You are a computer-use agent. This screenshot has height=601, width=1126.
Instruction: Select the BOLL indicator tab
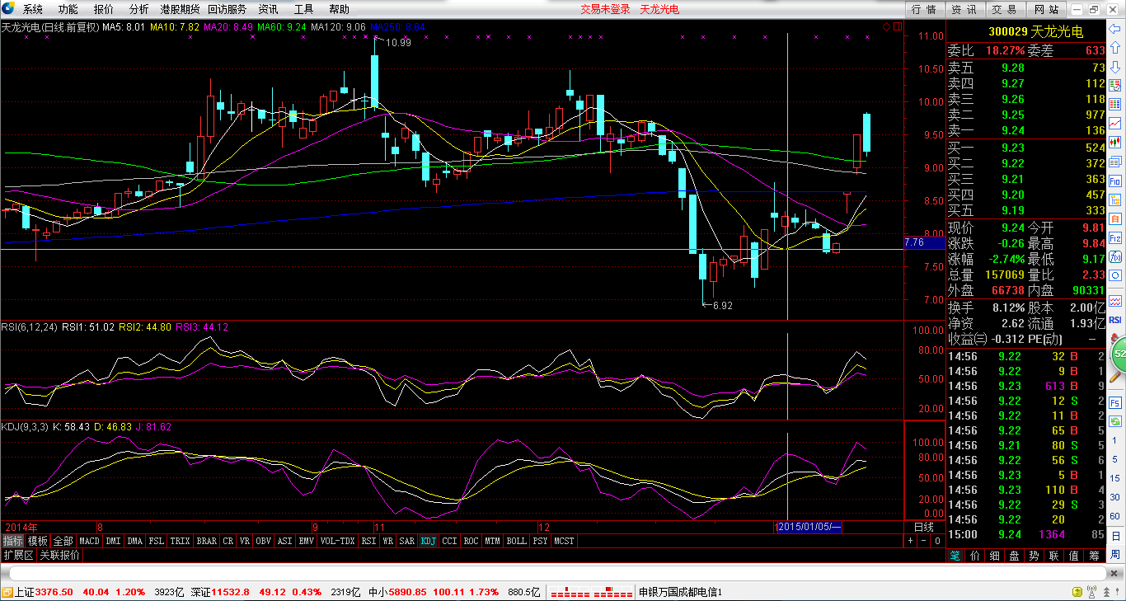[x=516, y=541]
